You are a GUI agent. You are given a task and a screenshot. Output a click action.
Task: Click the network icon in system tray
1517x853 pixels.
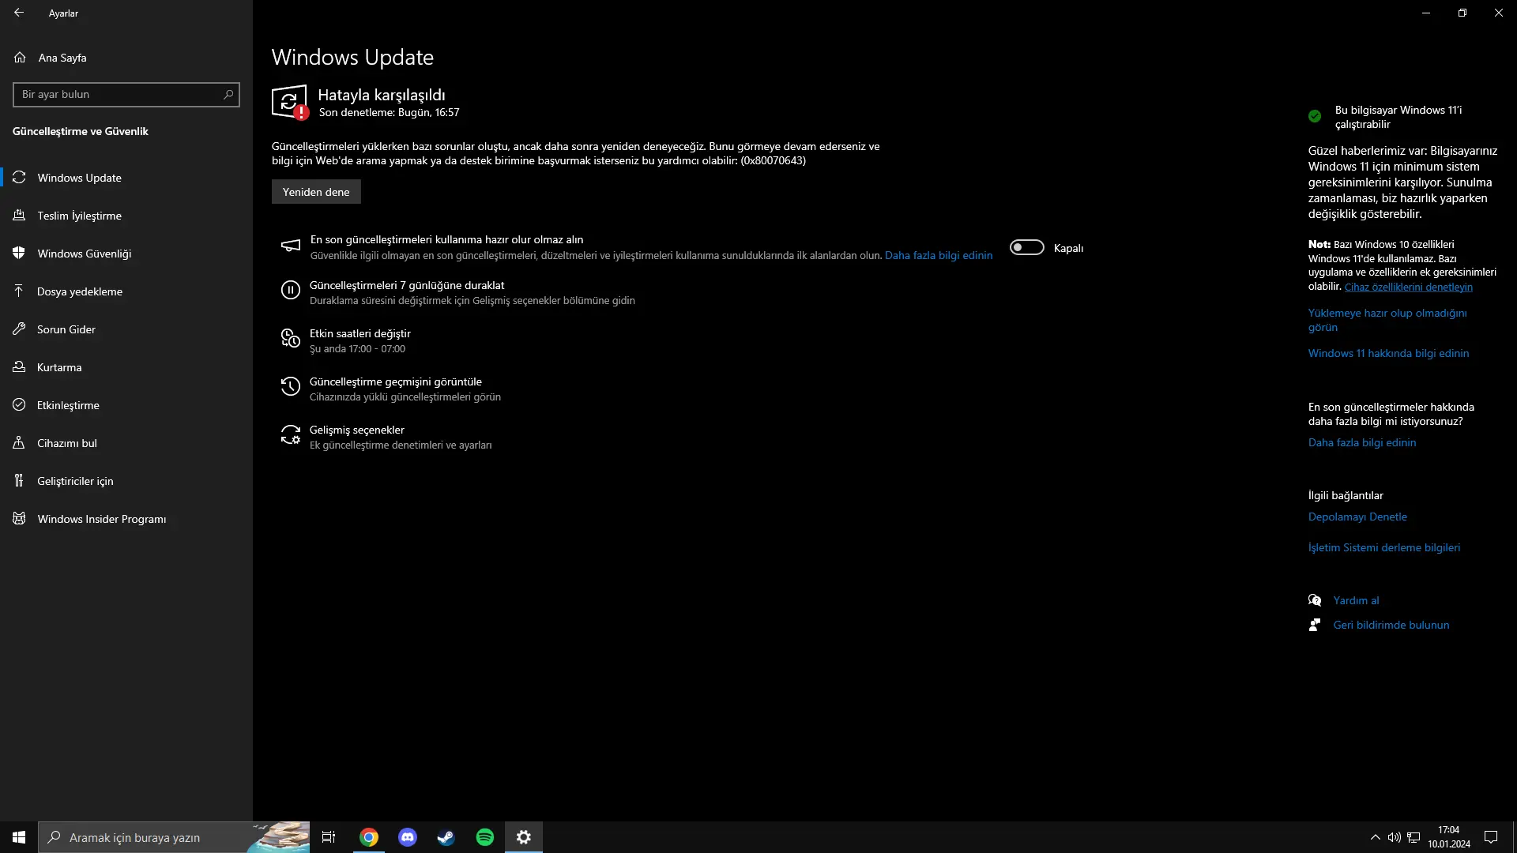pos(1413,837)
